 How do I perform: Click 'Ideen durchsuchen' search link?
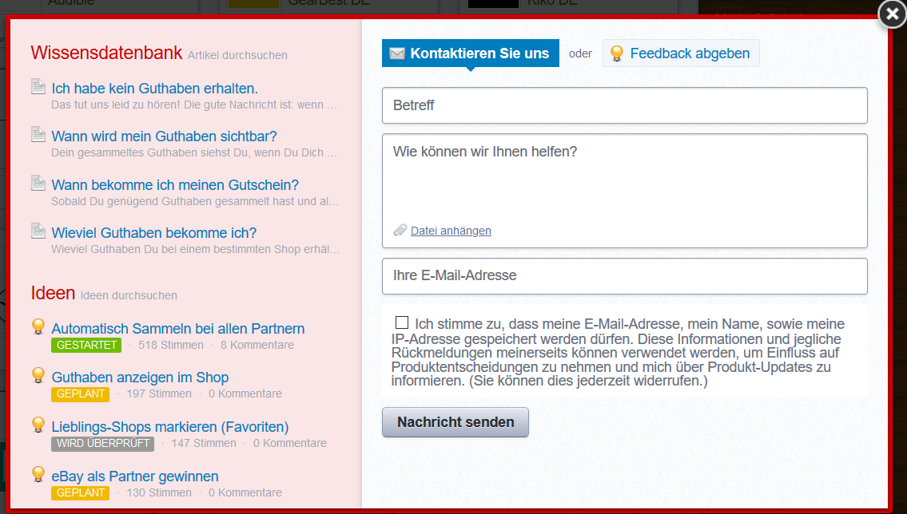(129, 295)
